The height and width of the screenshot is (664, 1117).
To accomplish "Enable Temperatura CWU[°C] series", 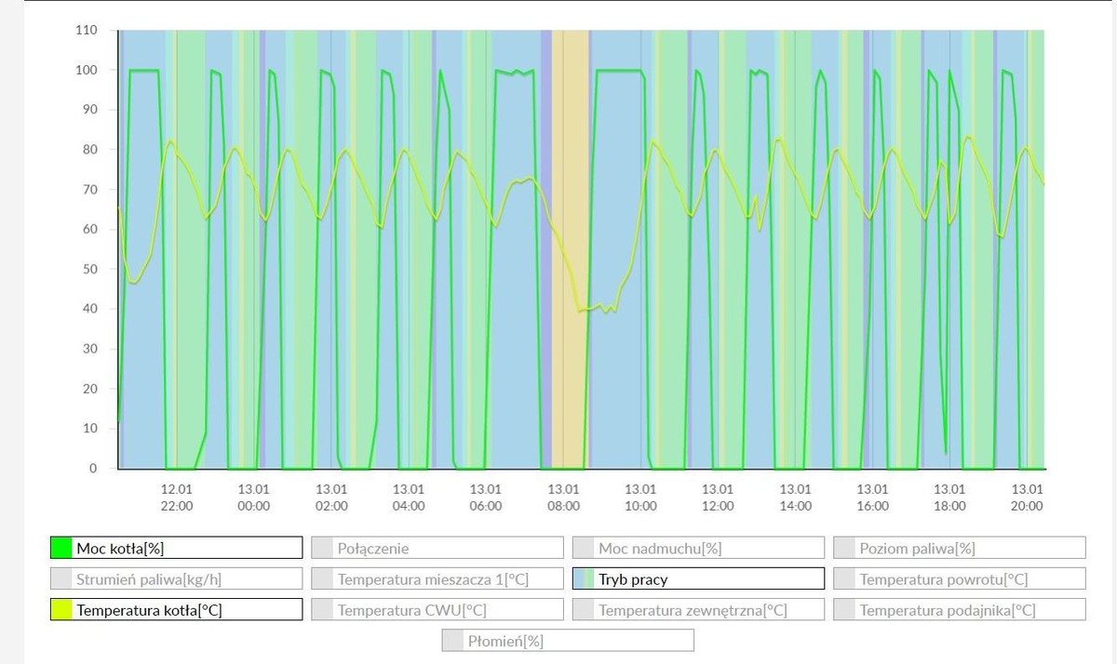I will click(x=437, y=610).
